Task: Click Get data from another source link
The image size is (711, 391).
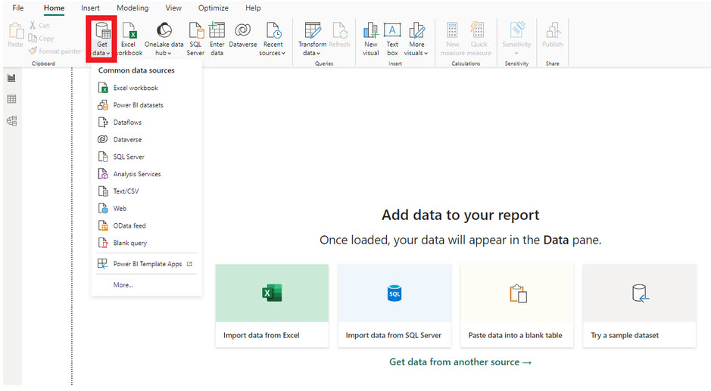Action: [x=460, y=362]
